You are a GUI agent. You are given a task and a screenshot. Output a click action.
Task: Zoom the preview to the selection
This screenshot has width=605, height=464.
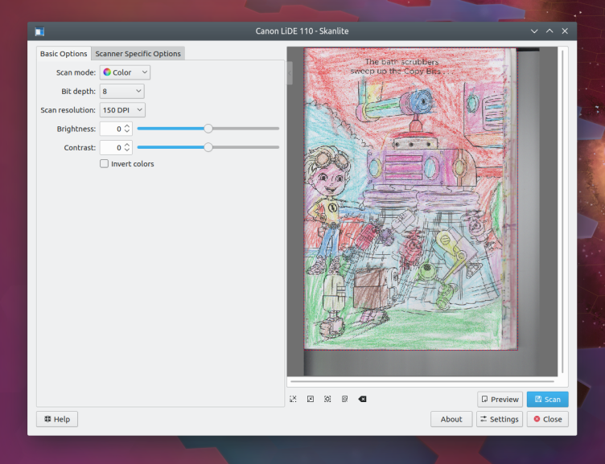(x=327, y=399)
